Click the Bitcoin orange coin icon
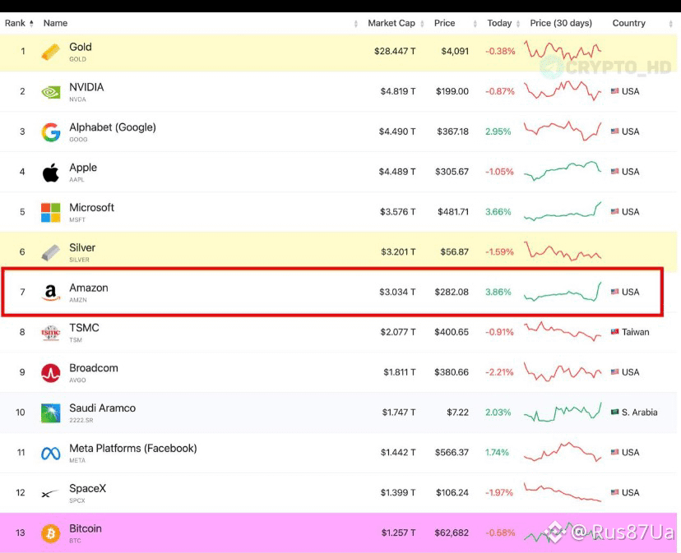The height and width of the screenshot is (553, 681). (50, 533)
